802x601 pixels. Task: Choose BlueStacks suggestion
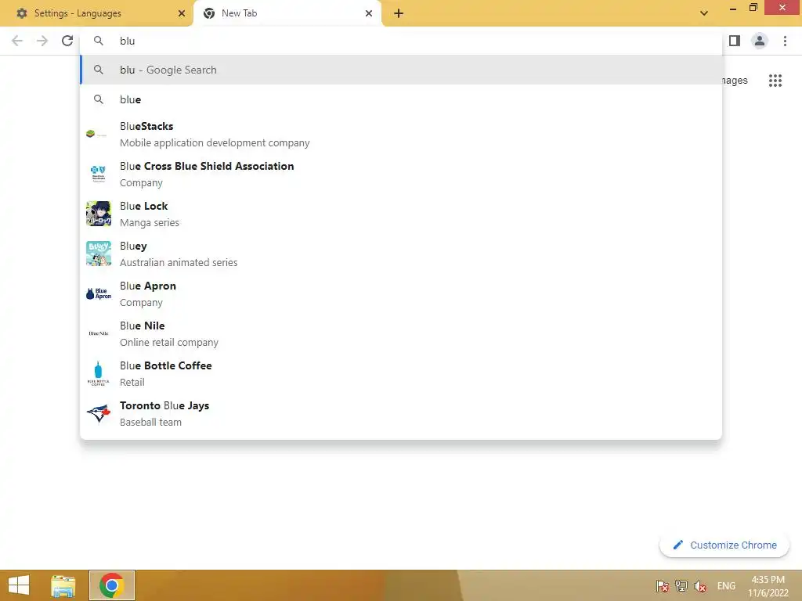tap(402, 135)
